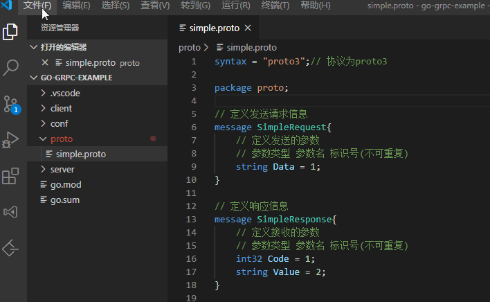Open the Search view icon
Viewport: 490px width, 302px height.
pos(11,68)
